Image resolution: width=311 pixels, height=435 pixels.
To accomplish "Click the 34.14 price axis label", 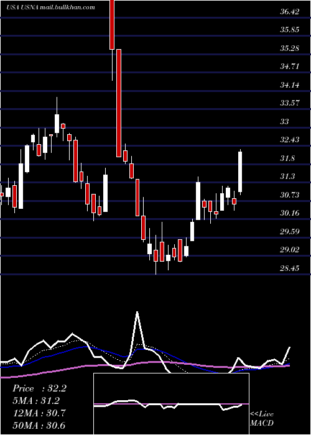I will (290, 85).
